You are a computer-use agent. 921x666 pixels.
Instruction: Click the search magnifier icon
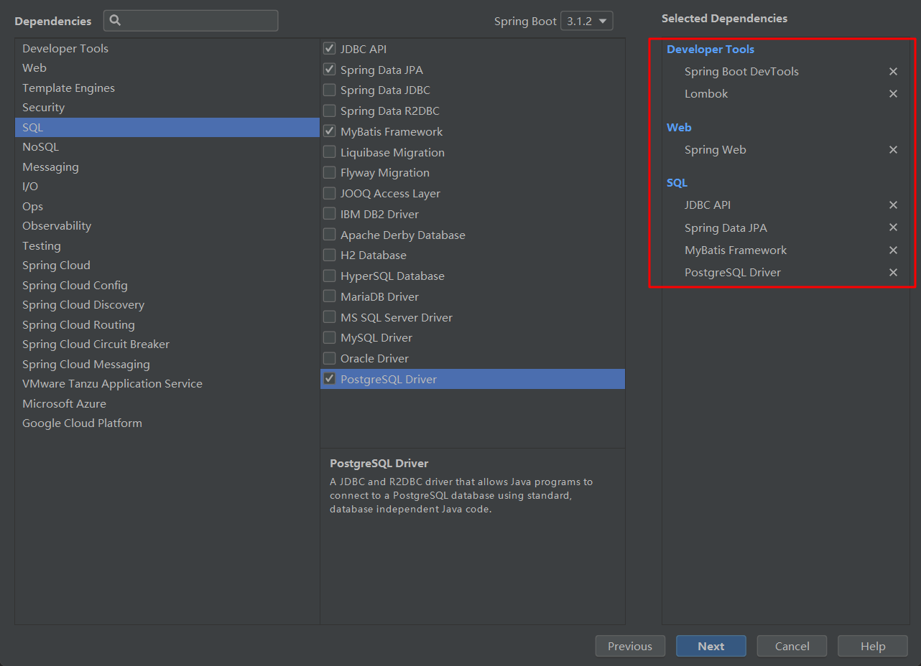pos(115,21)
